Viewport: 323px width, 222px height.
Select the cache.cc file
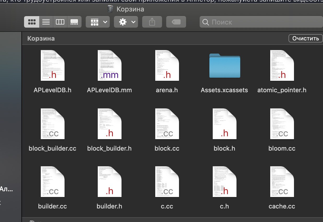[282, 182]
